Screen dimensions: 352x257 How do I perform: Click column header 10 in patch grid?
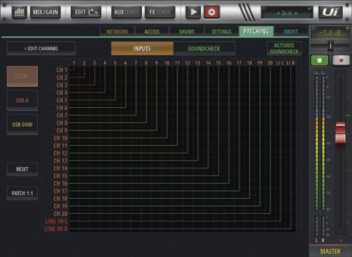(x=167, y=63)
